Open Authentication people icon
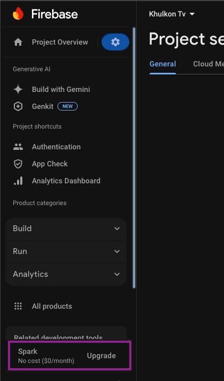The image size is (224, 381). tap(18, 147)
